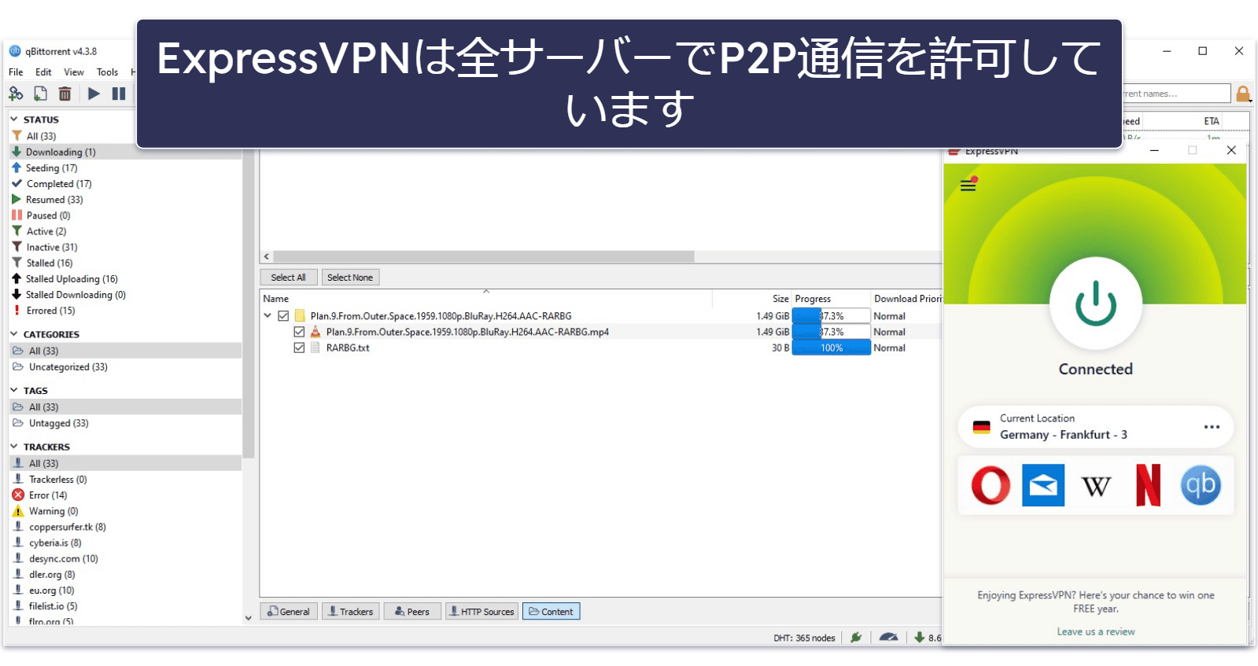Filter by Downloading (1) status
The height and width of the screenshot is (666, 1258).
[x=126, y=152]
